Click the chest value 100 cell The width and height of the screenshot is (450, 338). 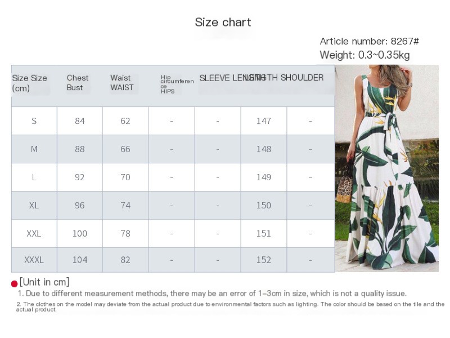[80, 234]
